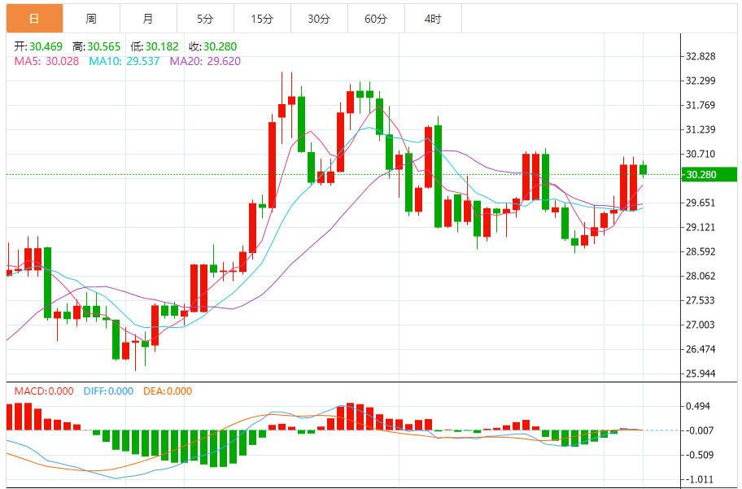The height and width of the screenshot is (489, 742).
Task: Click the 28.062 price axis label
Action: 701,276
